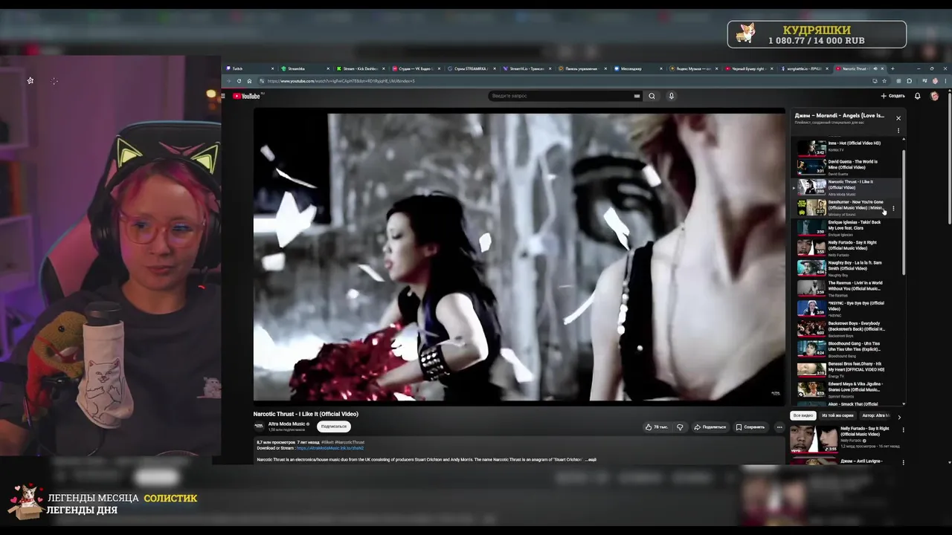952x535 pixels.
Task: Reload the browser page
Action: click(x=239, y=81)
